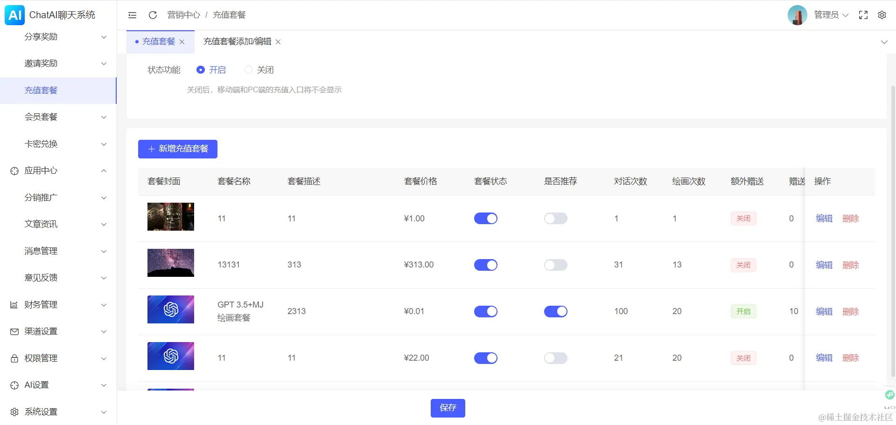Collapse the 应用中心 menu chevron
Viewport: 896px width, 425px height.
tap(104, 171)
